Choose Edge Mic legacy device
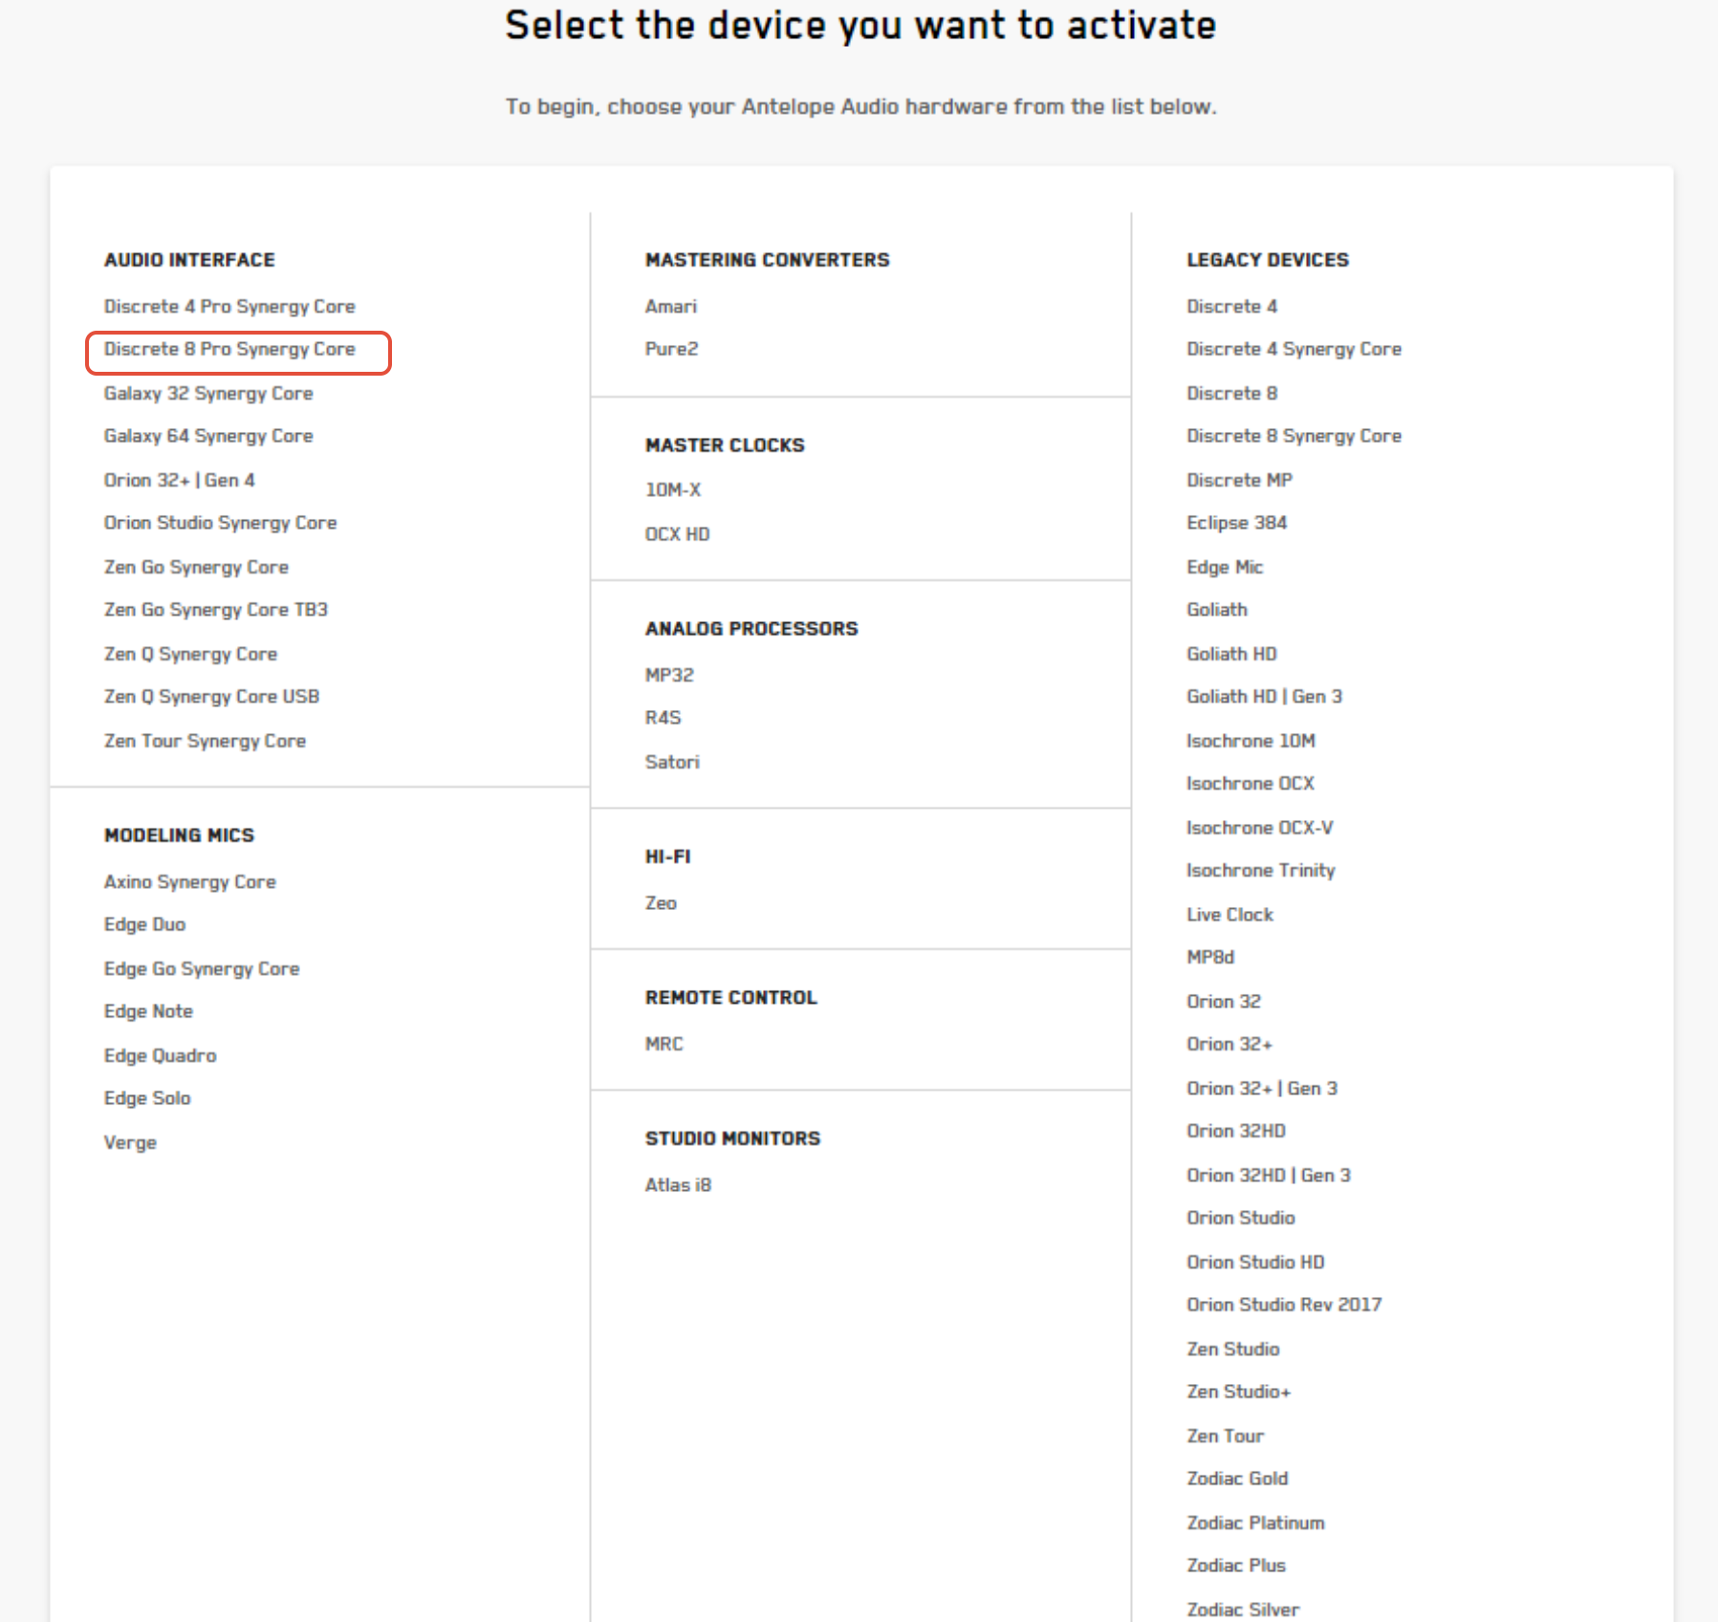 pyautogui.click(x=1226, y=568)
